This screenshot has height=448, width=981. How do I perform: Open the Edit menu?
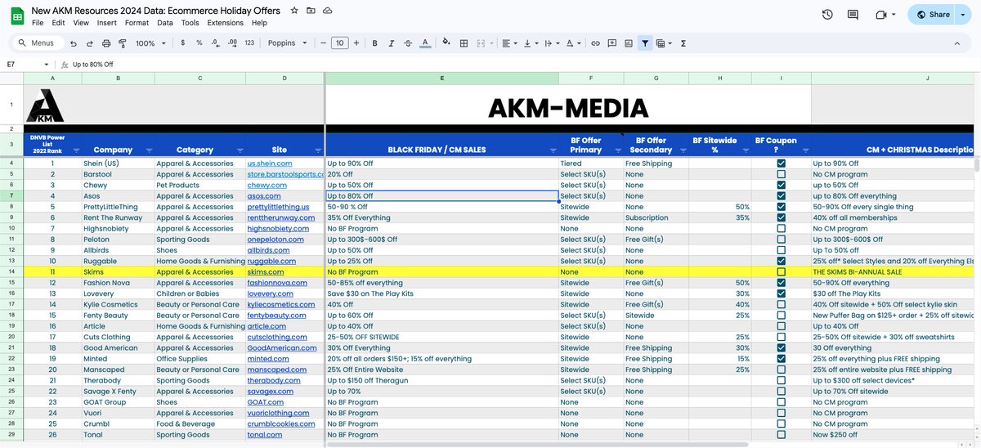pos(59,23)
